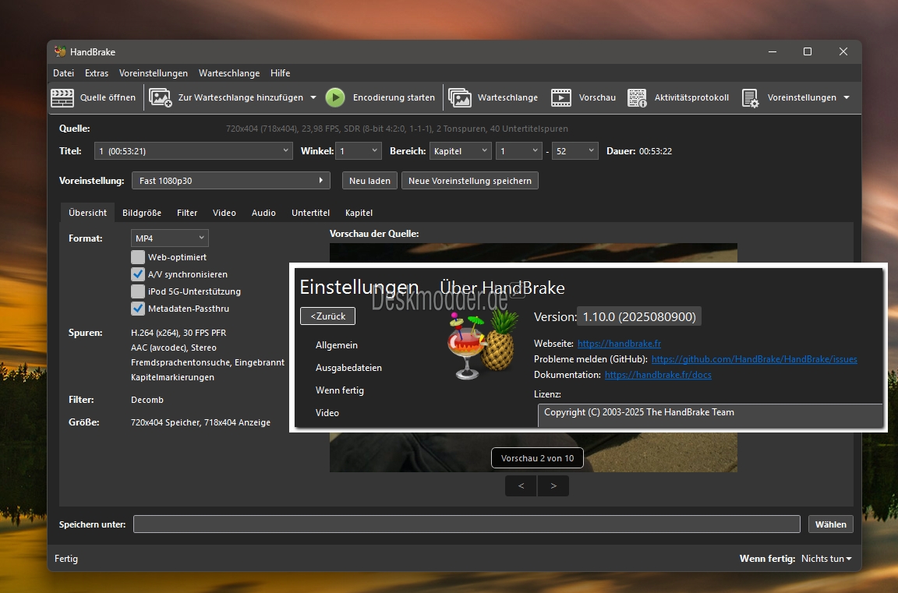Select Video in Einstellungen sidebar
The height and width of the screenshot is (593, 898).
327,413
